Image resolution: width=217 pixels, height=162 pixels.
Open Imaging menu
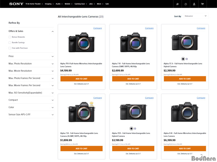tap(49, 4)
